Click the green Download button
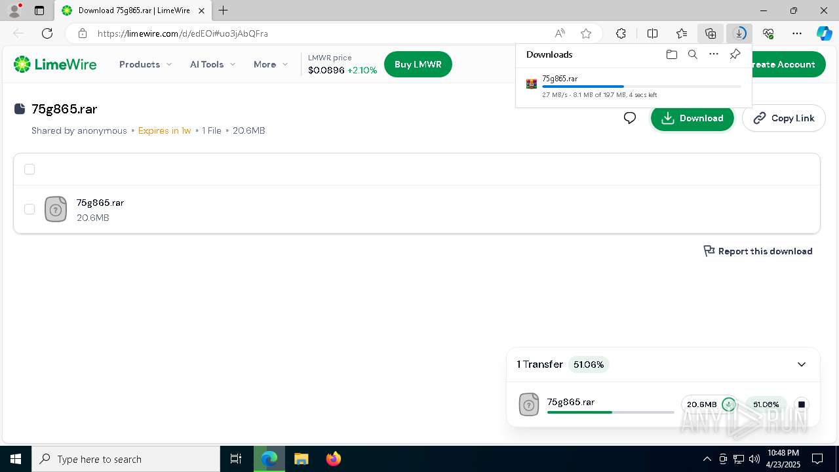 (692, 118)
